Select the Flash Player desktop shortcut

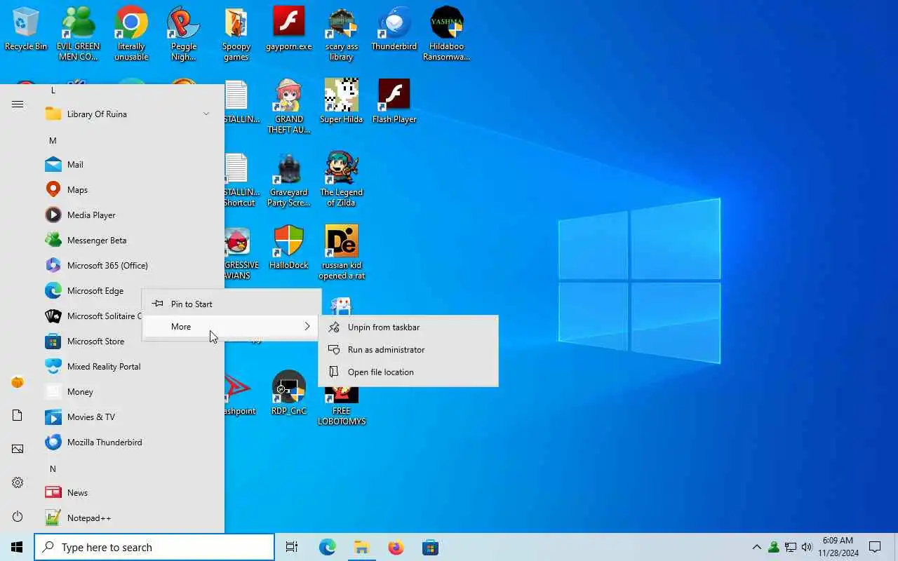coord(394,102)
